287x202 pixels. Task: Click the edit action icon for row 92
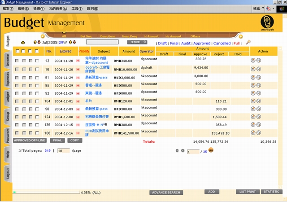[253, 93]
